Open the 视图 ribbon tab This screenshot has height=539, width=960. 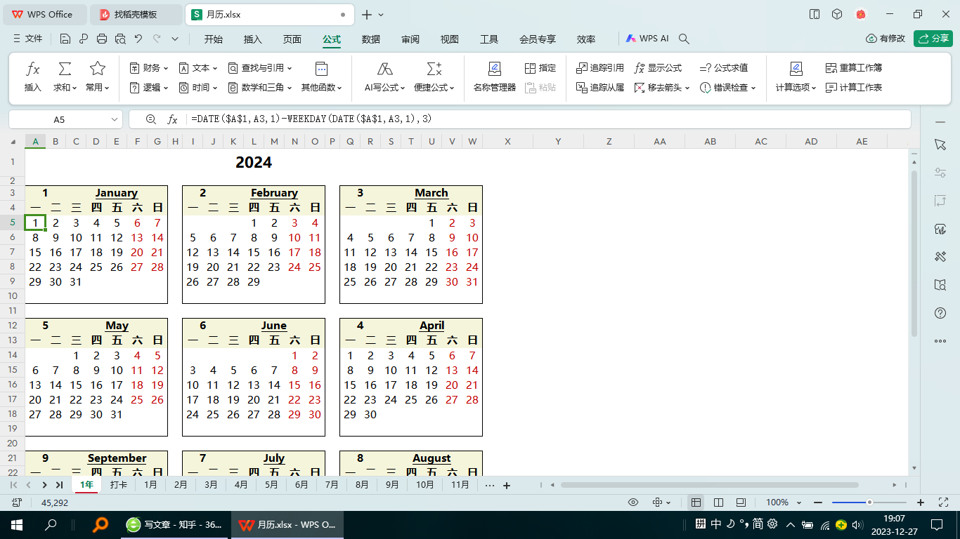click(450, 39)
